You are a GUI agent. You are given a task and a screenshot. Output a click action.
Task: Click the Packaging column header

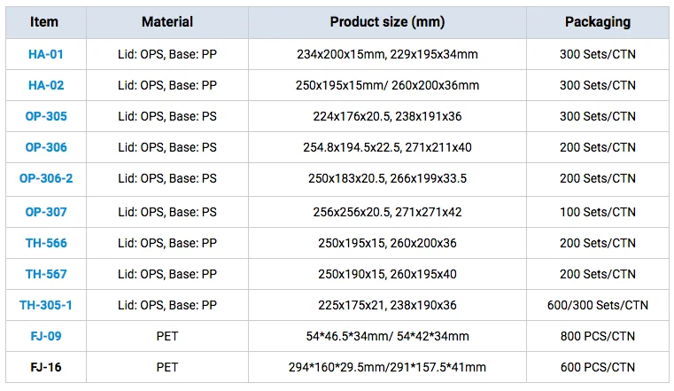click(598, 21)
